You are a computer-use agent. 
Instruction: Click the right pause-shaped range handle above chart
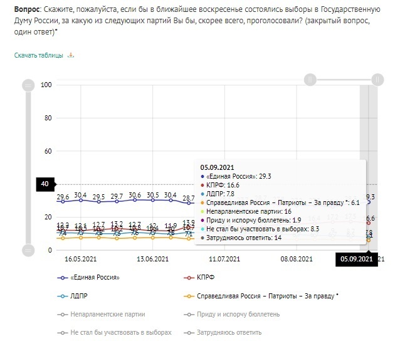(x=377, y=80)
